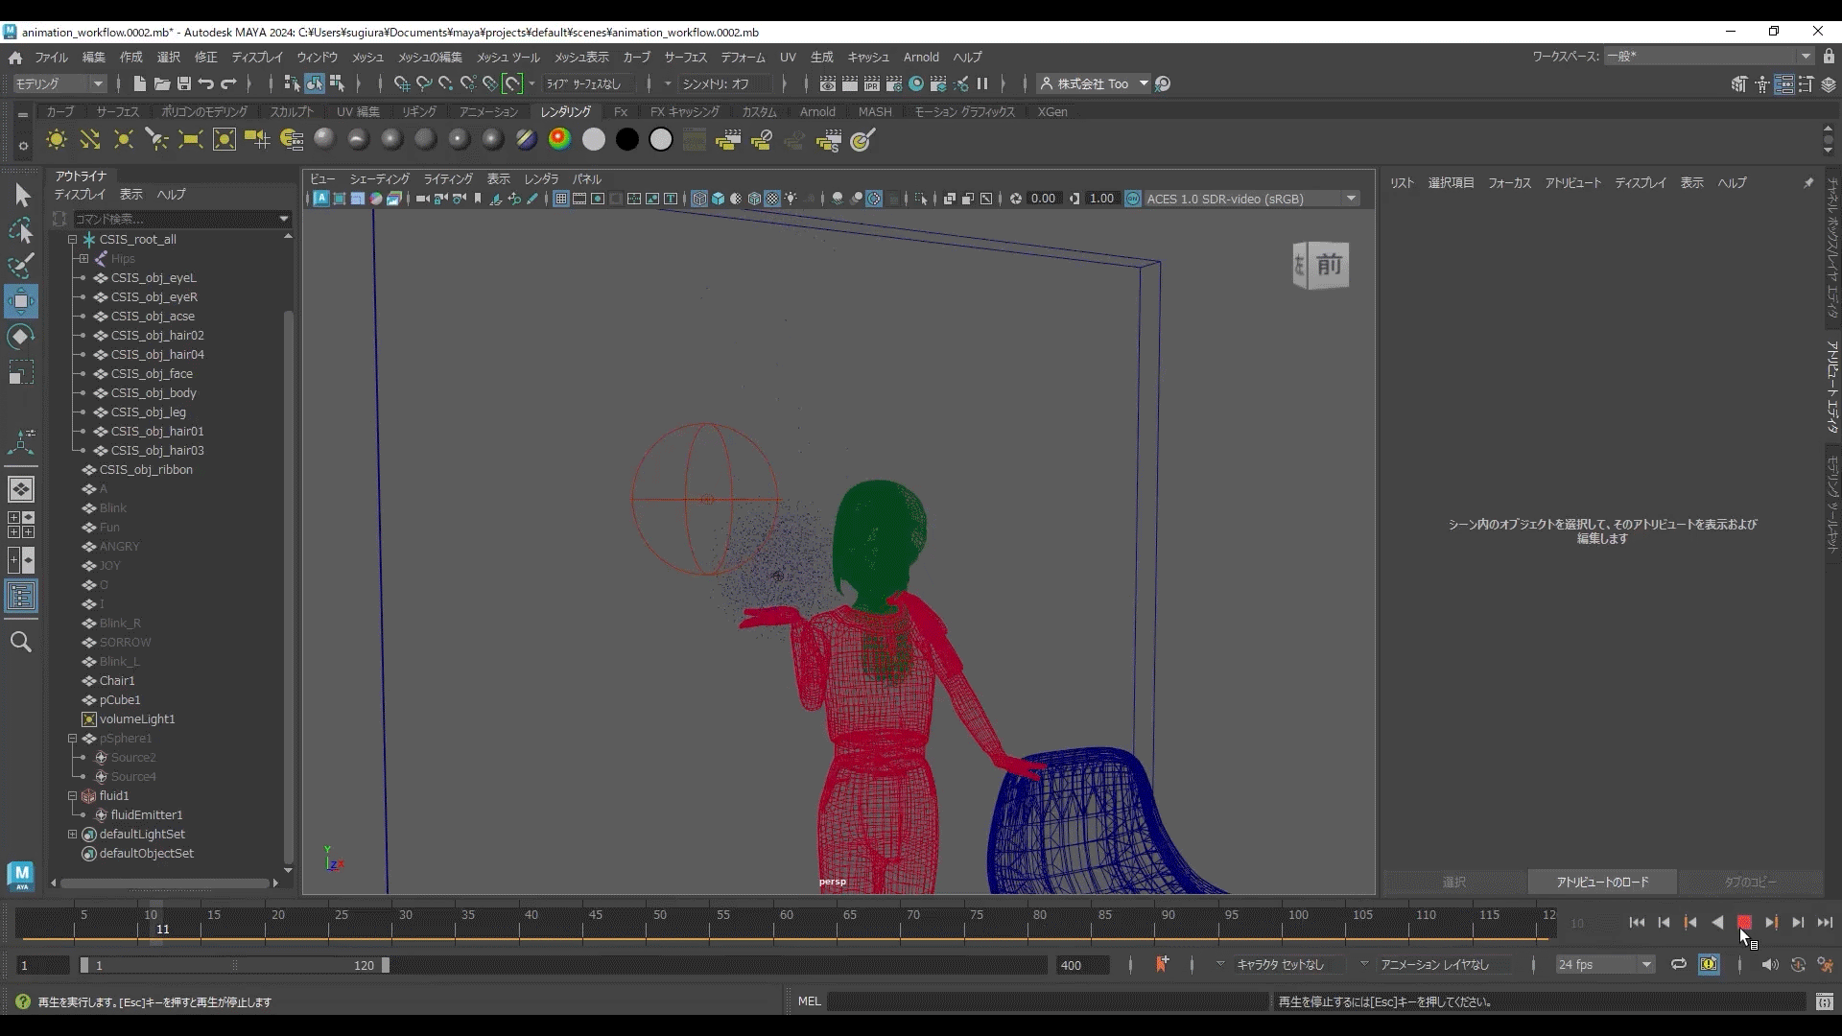Expand defaultLightSet node
The width and height of the screenshot is (1842, 1036).
pos(71,834)
